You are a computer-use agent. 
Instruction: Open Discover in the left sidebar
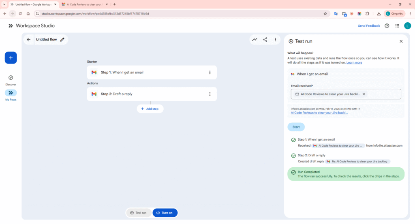pos(11,80)
